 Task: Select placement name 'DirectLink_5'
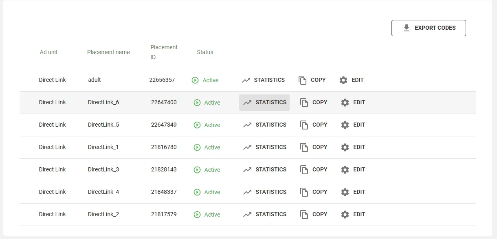[103, 125]
